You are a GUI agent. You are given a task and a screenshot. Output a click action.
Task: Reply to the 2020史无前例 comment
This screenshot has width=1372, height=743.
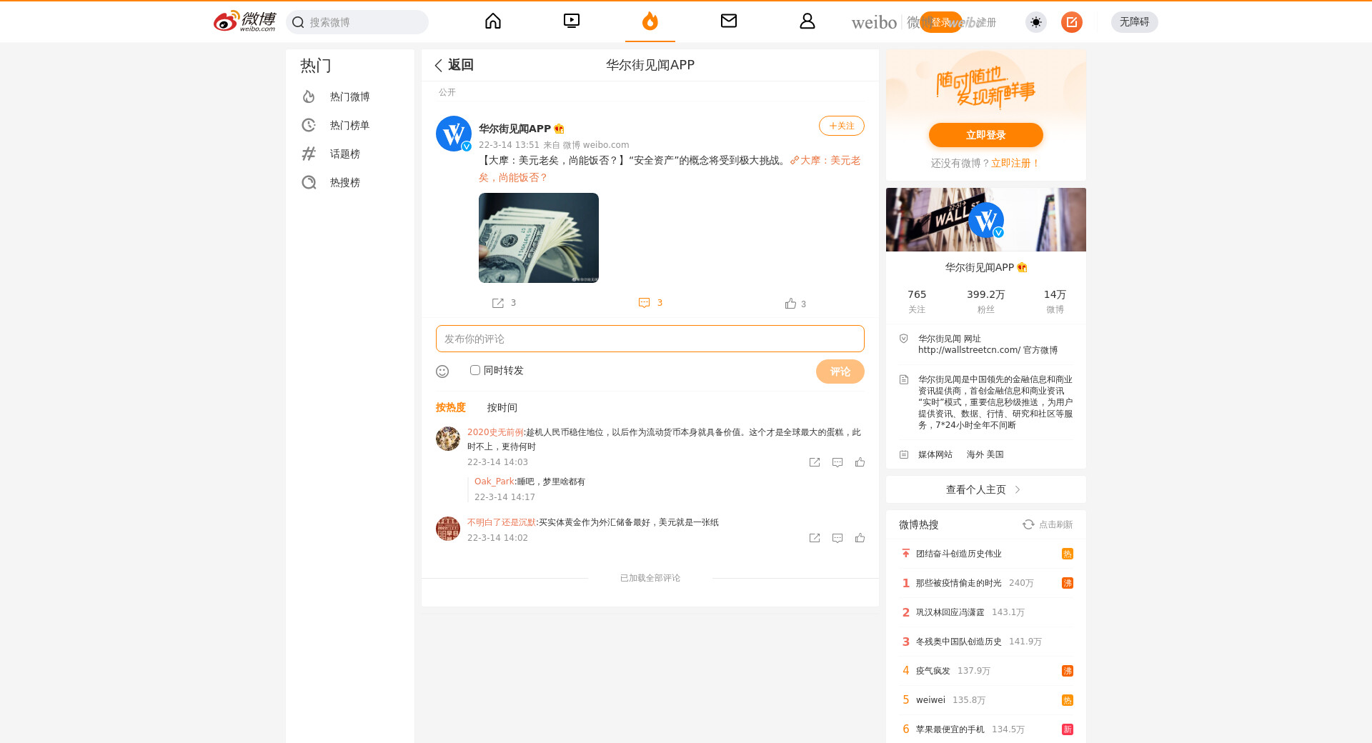837,462
